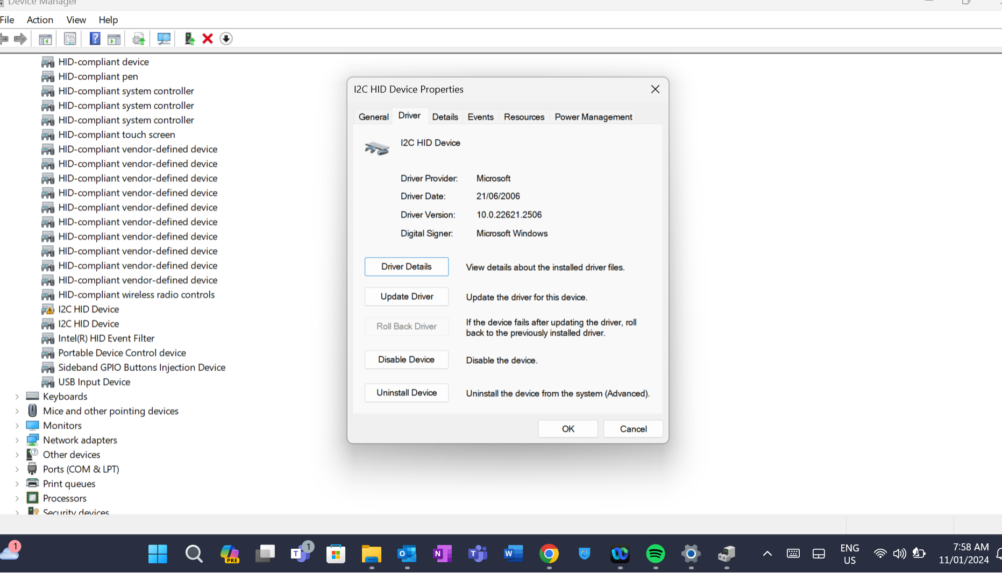Click the Scan for hardware changes toolbar icon
1002x573 pixels.
click(x=164, y=39)
